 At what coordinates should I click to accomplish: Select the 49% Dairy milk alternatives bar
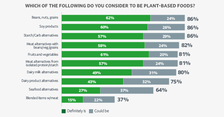click(x=97, y=72)
